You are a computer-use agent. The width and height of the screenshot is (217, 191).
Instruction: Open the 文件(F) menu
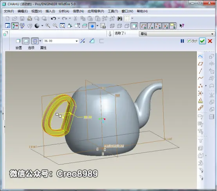pyautogui.click(x=9, y=11)
